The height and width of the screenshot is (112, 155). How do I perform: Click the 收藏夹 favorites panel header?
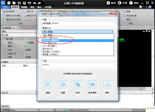click(x=19, y=62)
